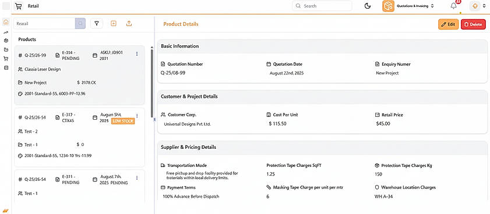Click the orange logo icon at sidebar bottom

pyautogui.click(x=6, y=211)
